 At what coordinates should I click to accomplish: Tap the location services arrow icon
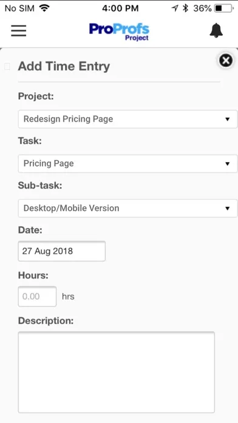coord(175,9)
